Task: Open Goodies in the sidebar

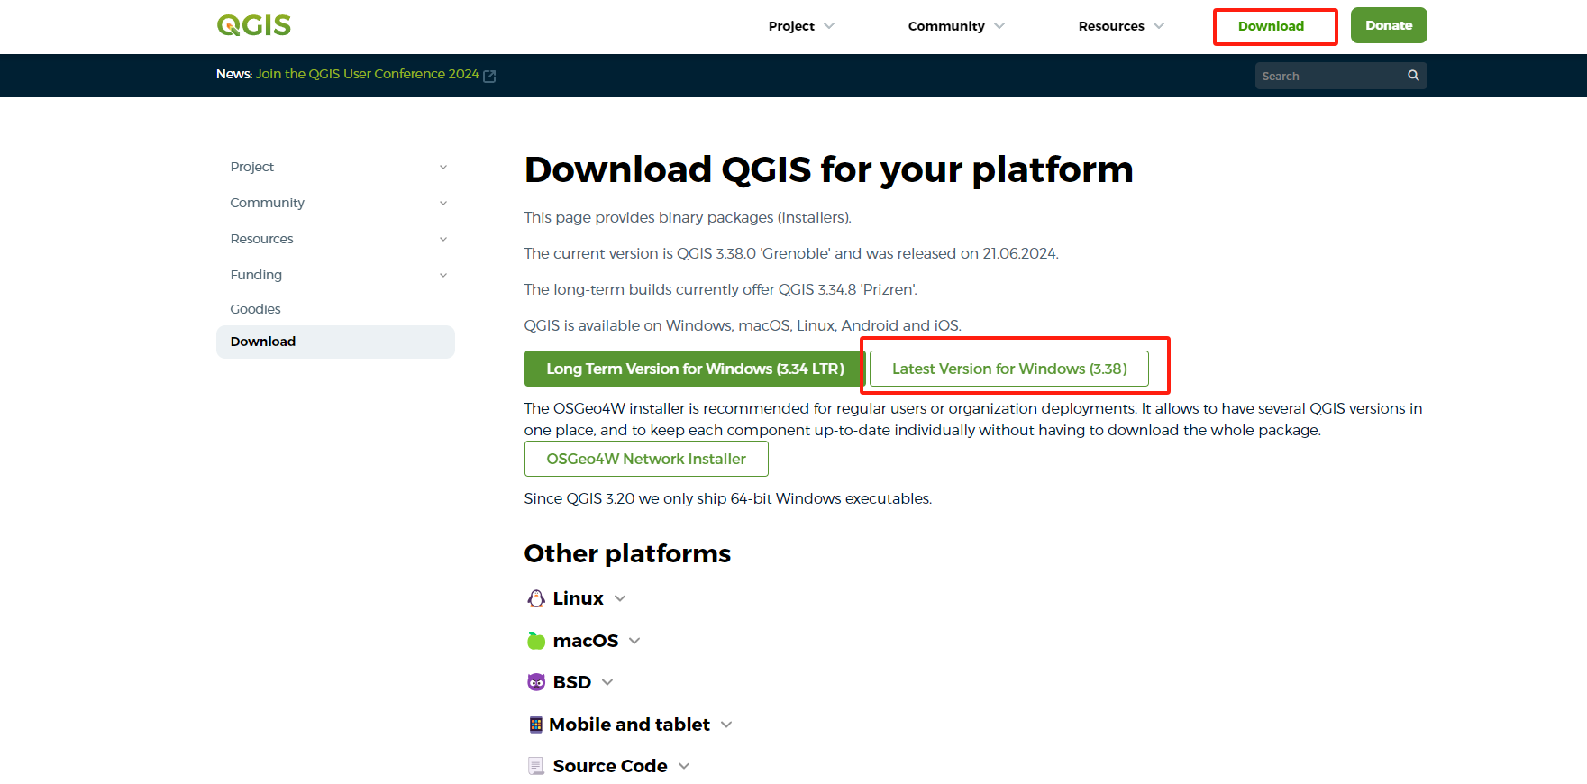Action: click(255, 309)
